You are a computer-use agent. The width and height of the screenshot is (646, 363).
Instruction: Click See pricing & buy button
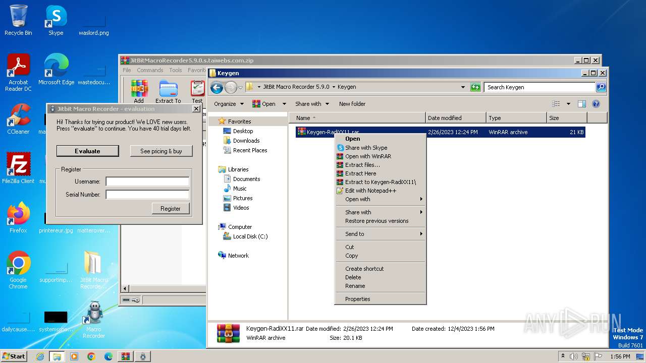point(161,151)
